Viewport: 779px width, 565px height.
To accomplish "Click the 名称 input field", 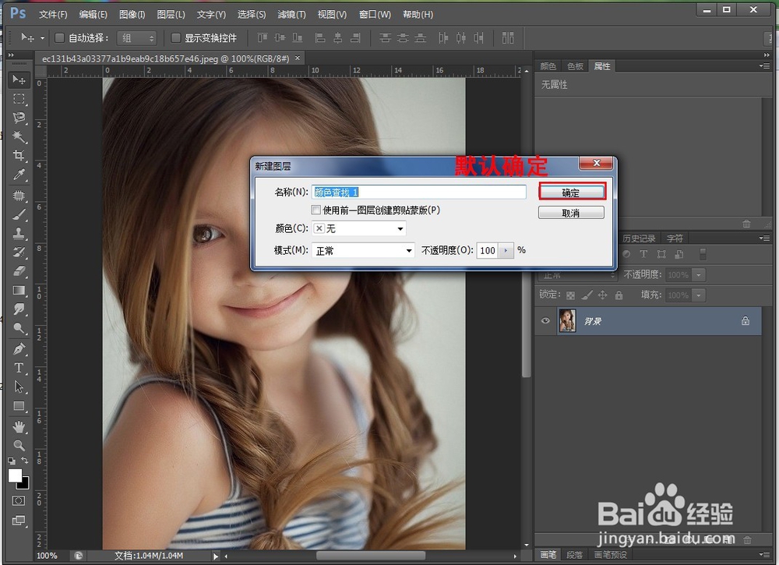I will (x=419, y=192).
